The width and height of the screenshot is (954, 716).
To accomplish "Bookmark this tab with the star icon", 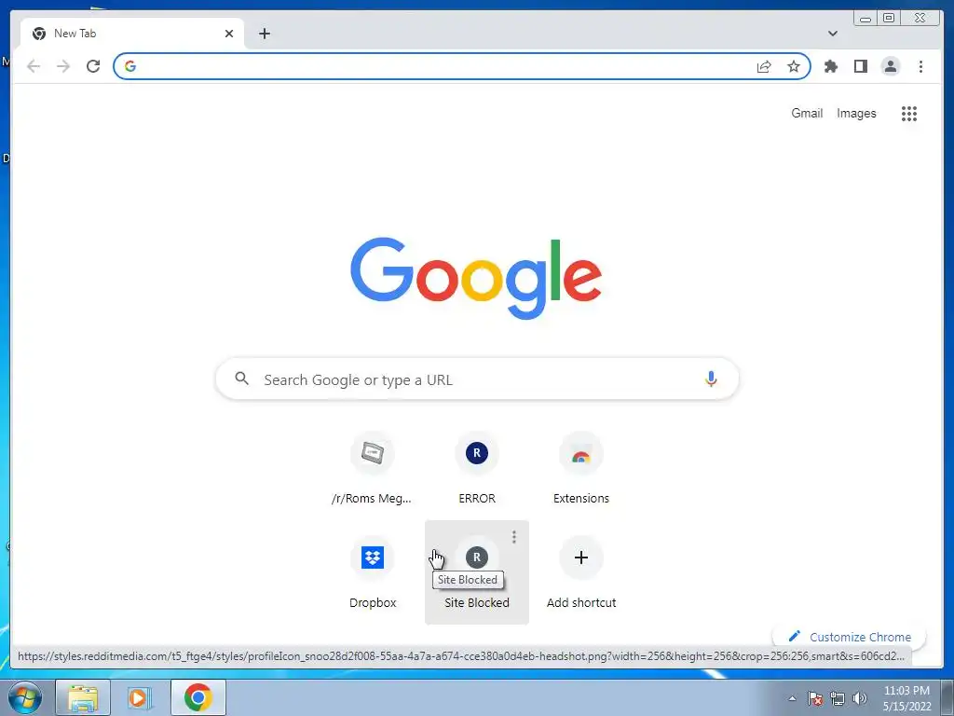I will pyautogui.click(x=794, y=66).
